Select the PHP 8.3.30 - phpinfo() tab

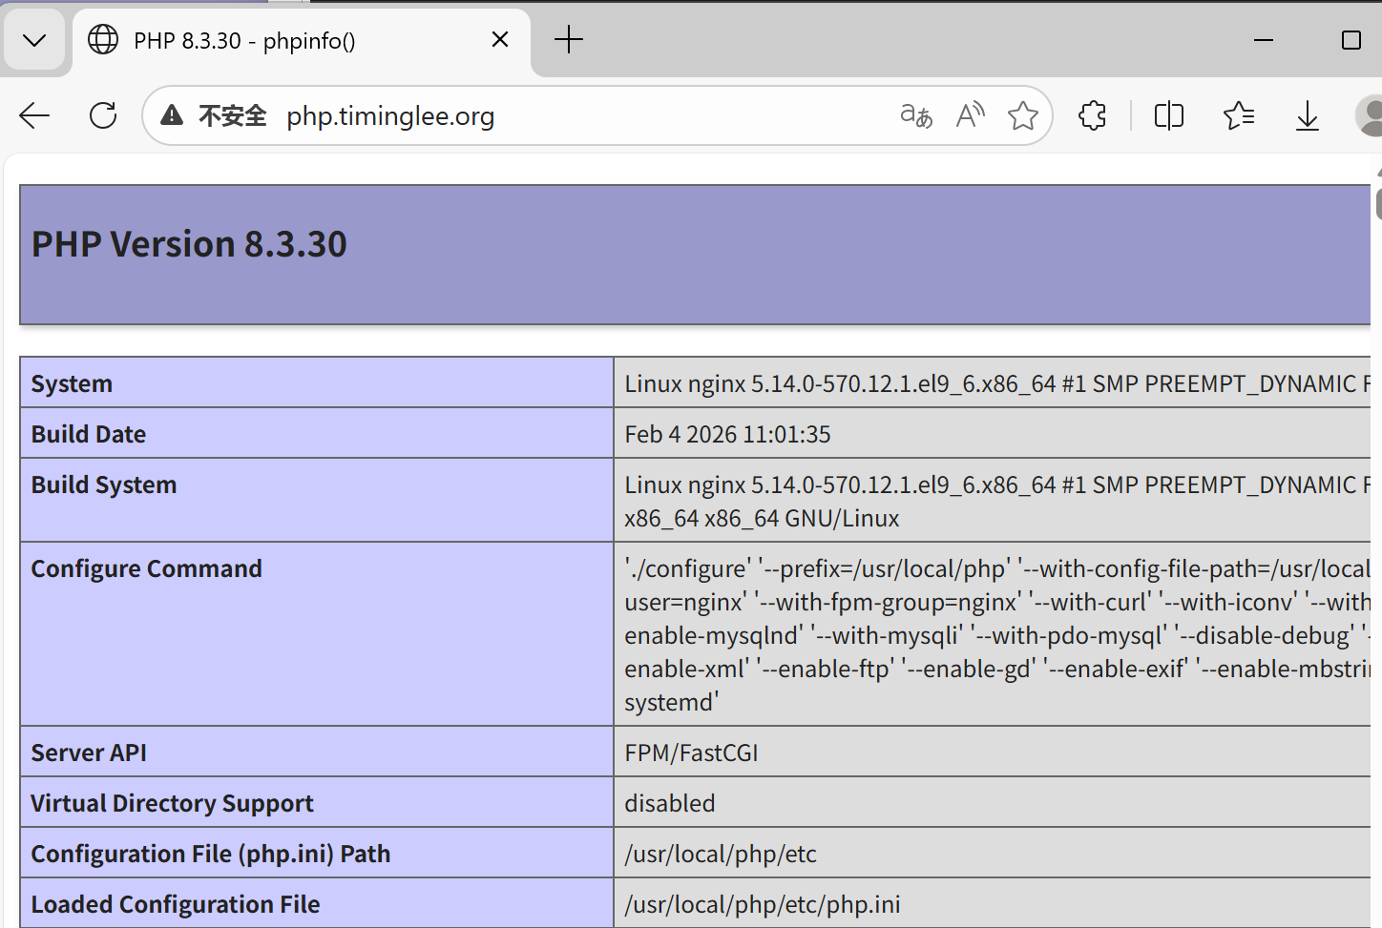click(x=301, y=40)
